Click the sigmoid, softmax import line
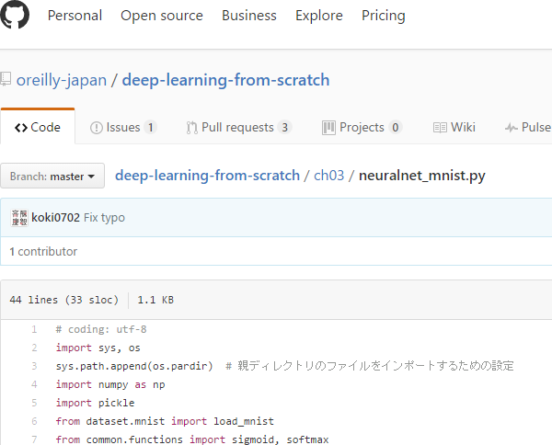Image resolution: width=552 pixels, height=445 pixels. pyautogui.click(x=192, y=439)
